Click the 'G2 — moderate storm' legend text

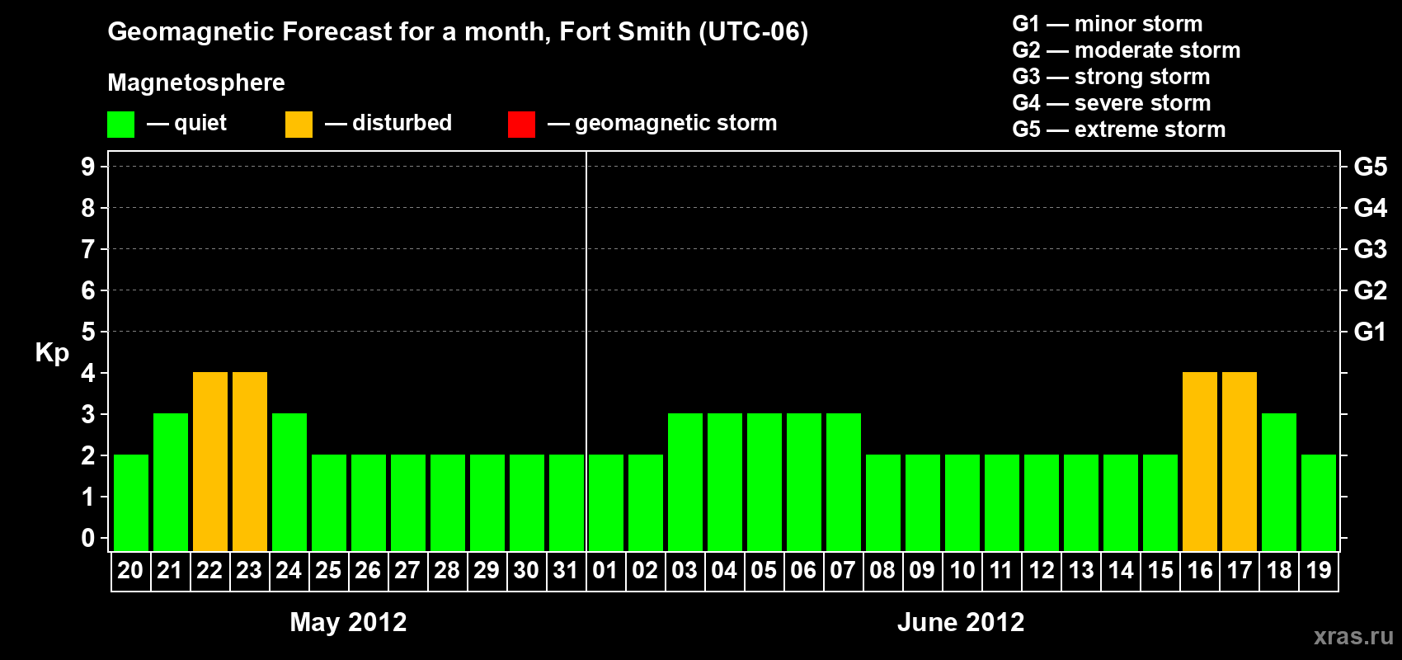pyautogui.click(x=1127, y=50)
